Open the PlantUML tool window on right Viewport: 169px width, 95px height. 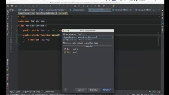pos(163,15)
